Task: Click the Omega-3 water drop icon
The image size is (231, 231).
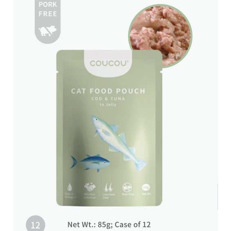Action: (70, 187)
